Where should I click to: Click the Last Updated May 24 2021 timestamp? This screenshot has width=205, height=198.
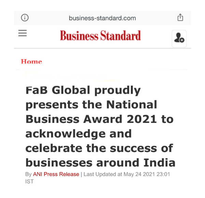127,174
